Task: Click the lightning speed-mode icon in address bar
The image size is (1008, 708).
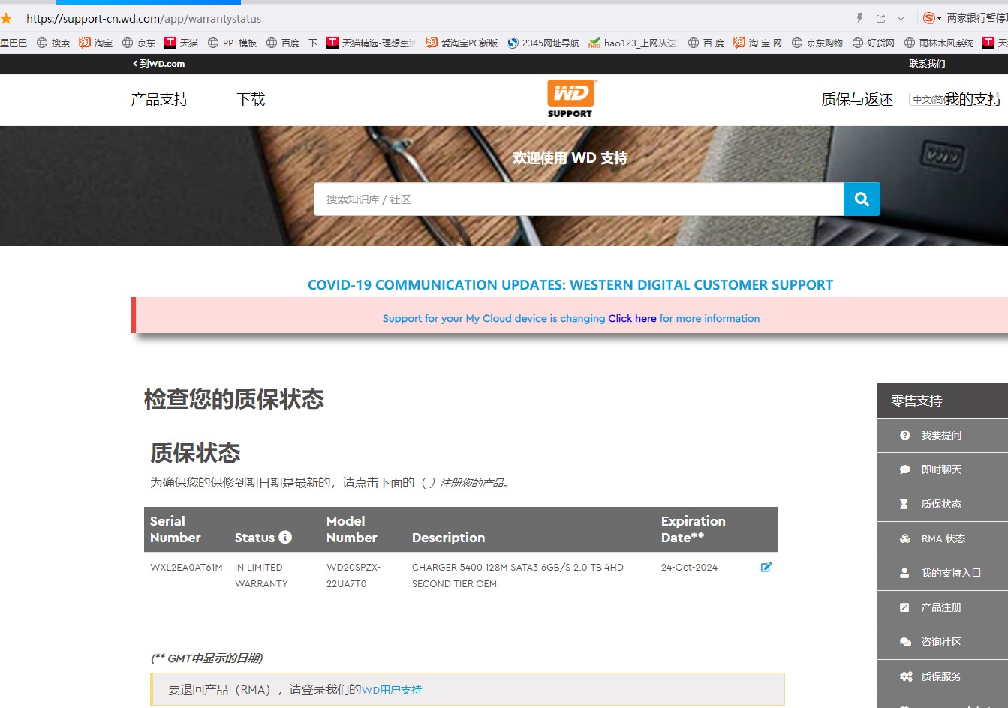Action: [859, 18]
